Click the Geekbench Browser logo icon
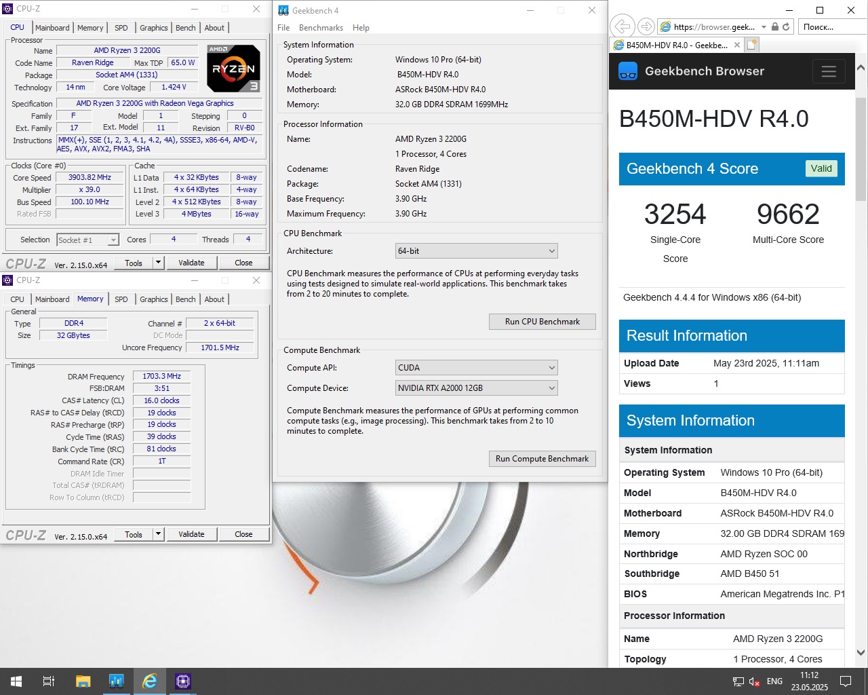The height and width of the screenshot is (695, 868). (629, 71)
